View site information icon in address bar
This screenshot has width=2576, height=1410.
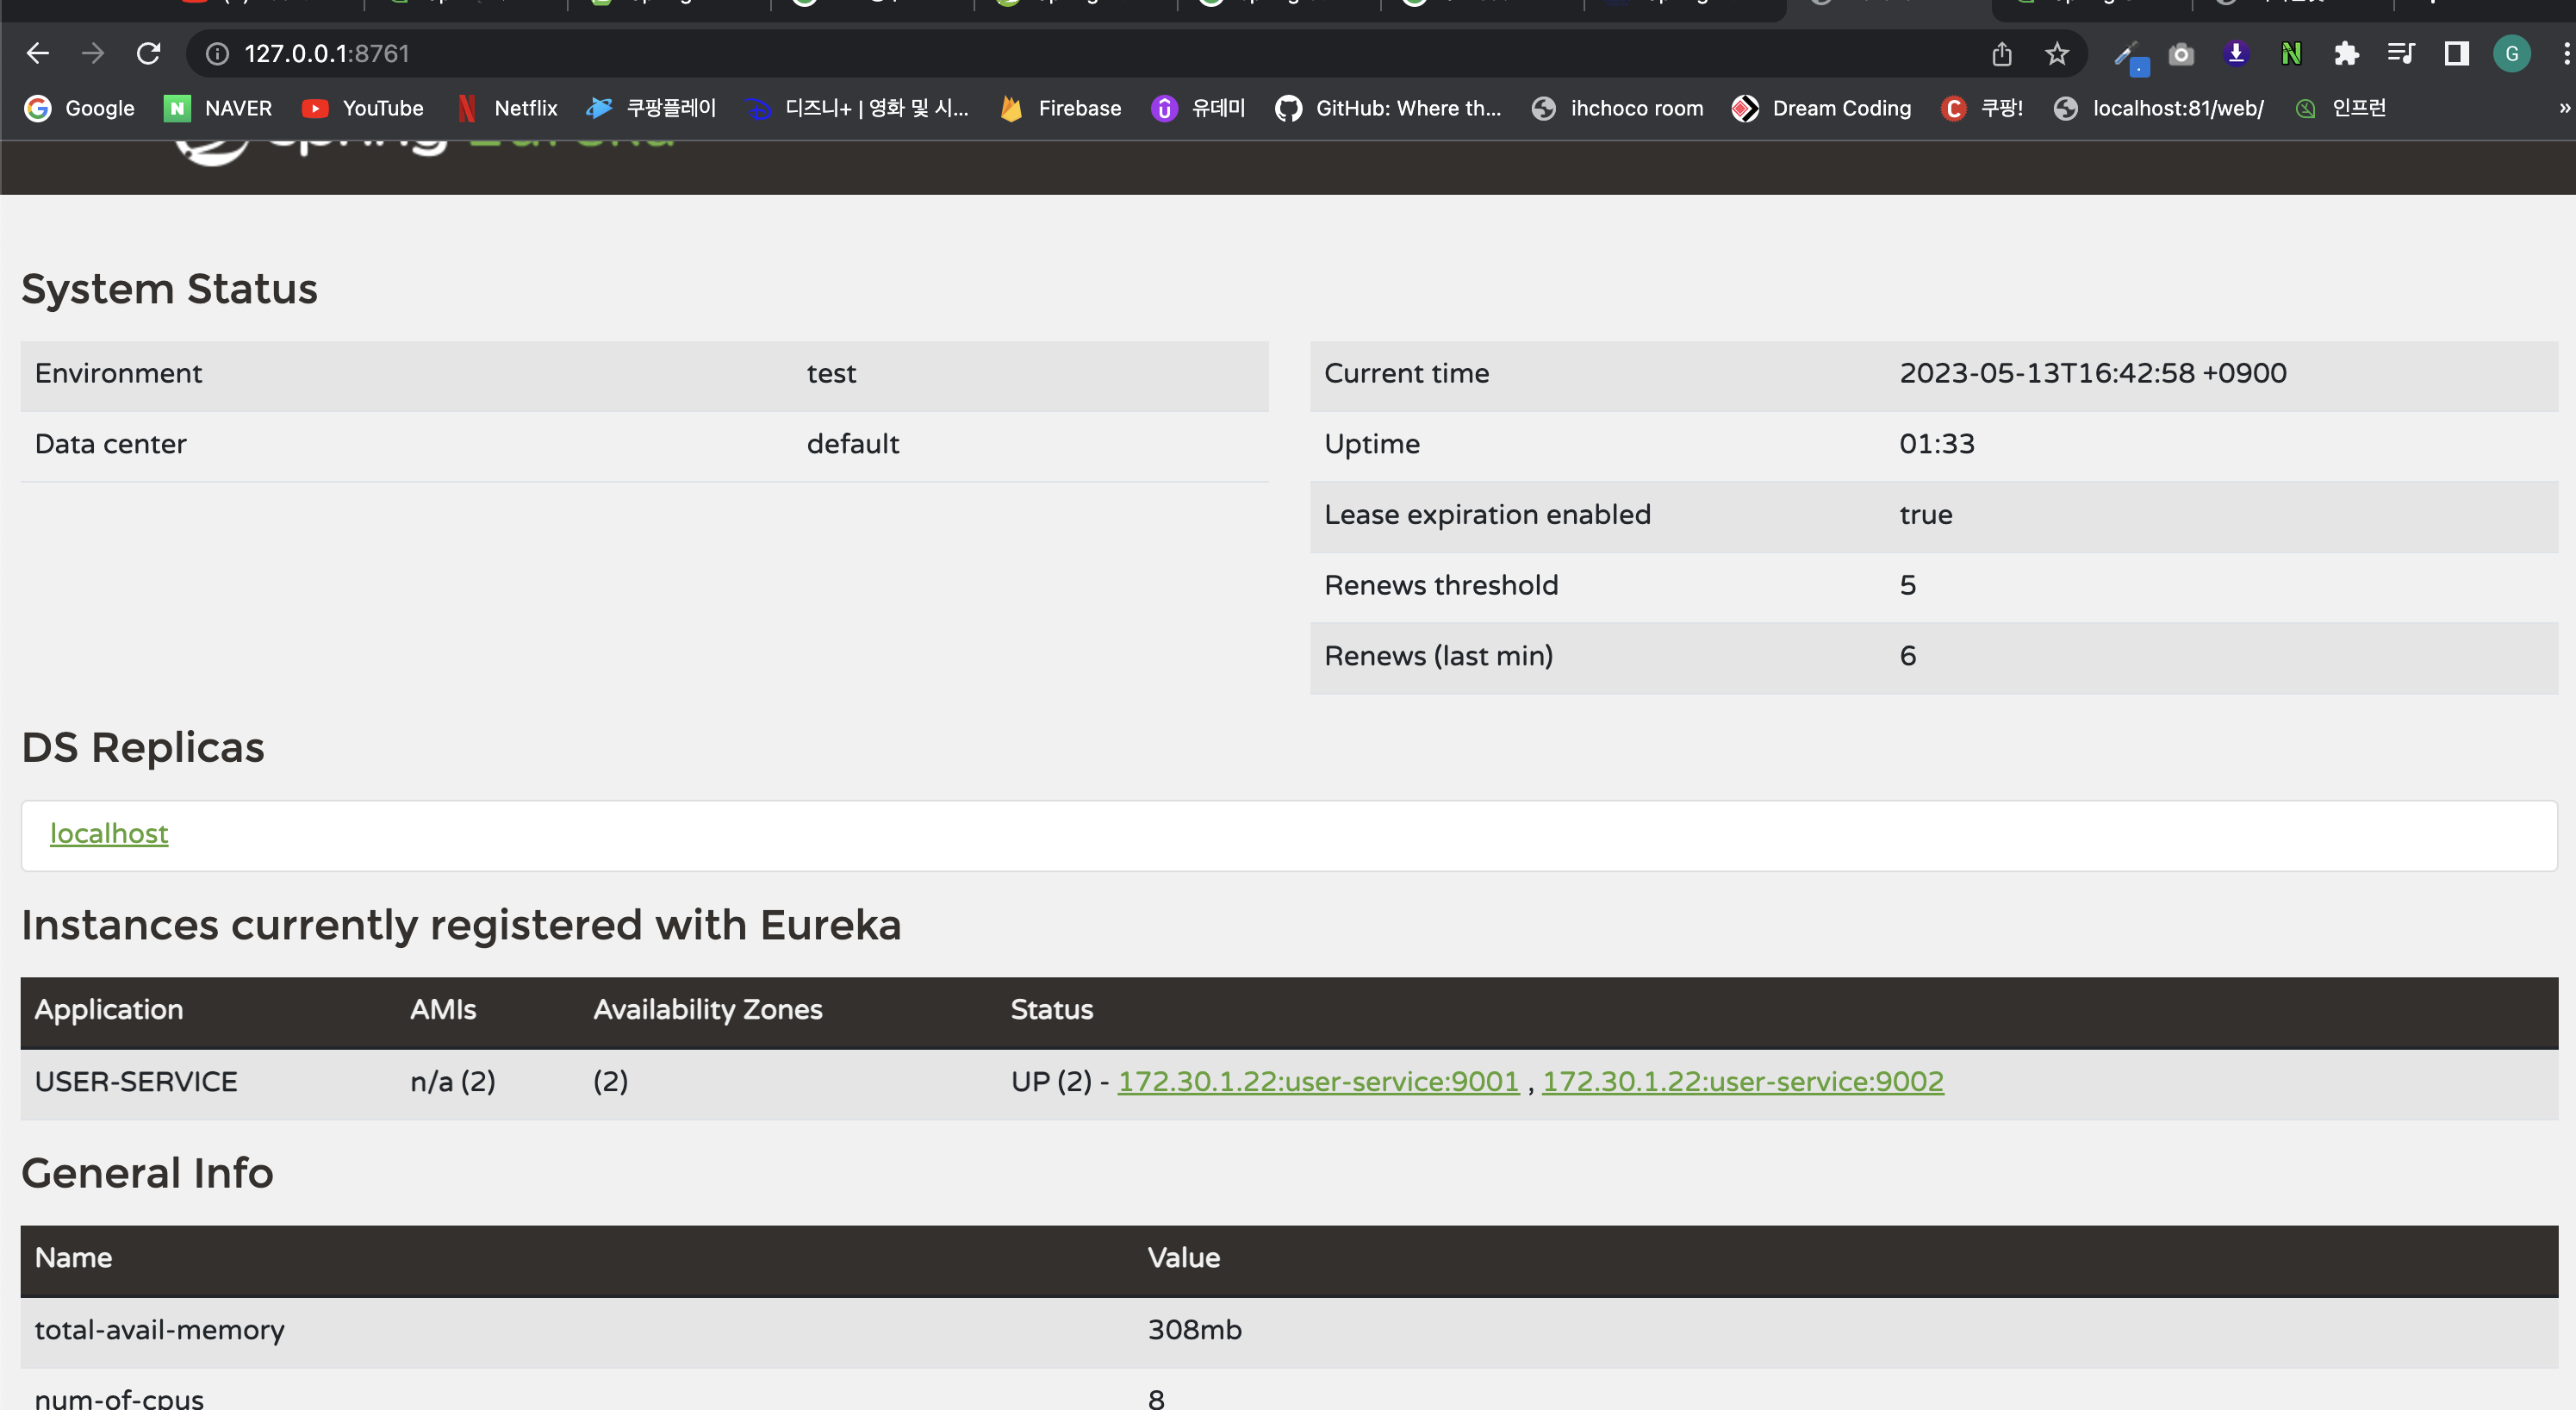[217, 53]
